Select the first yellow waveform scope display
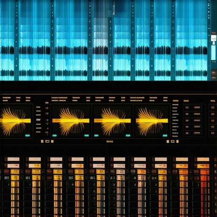Screen dimensions: 217x217 point(16,121)
